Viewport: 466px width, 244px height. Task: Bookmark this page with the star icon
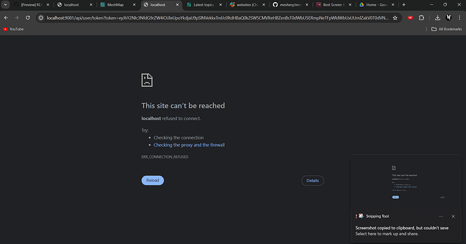pyautogui.click(x=395, y=18)
